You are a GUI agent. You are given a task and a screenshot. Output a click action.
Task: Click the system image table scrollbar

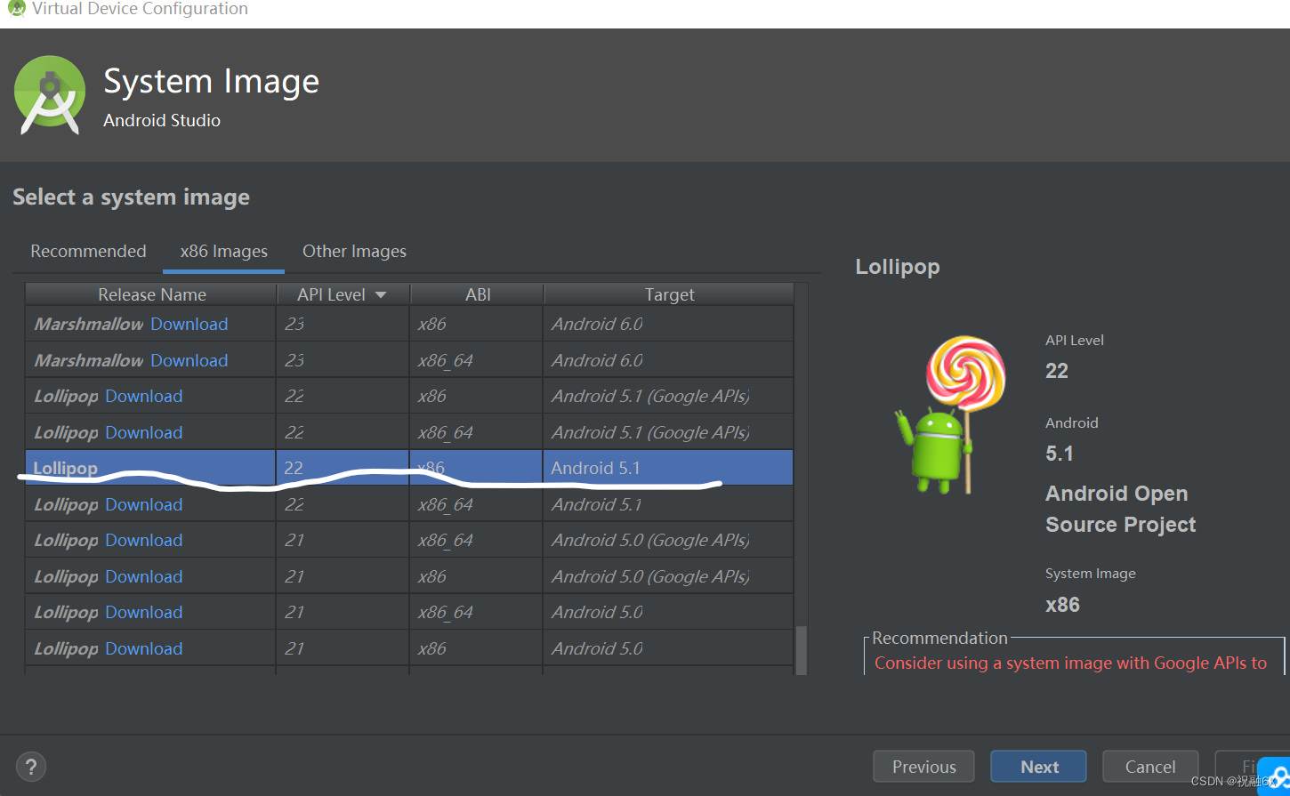802,649
